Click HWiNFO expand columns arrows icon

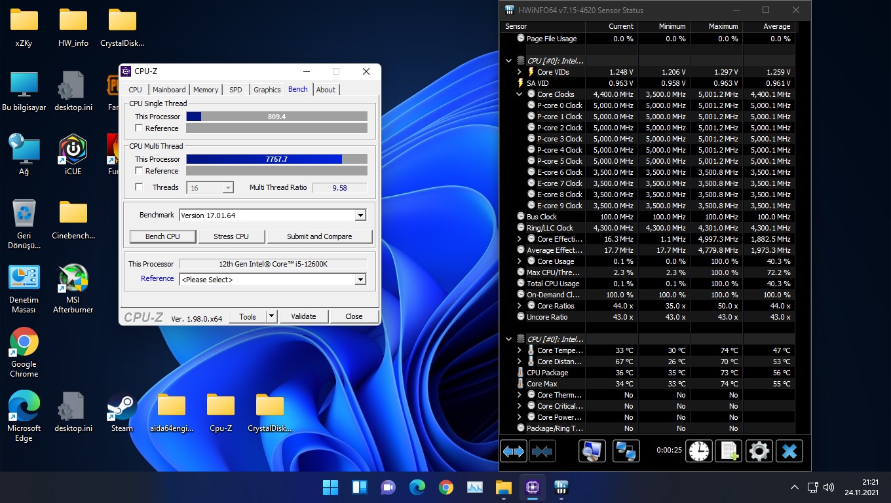[x=513, y=451]
